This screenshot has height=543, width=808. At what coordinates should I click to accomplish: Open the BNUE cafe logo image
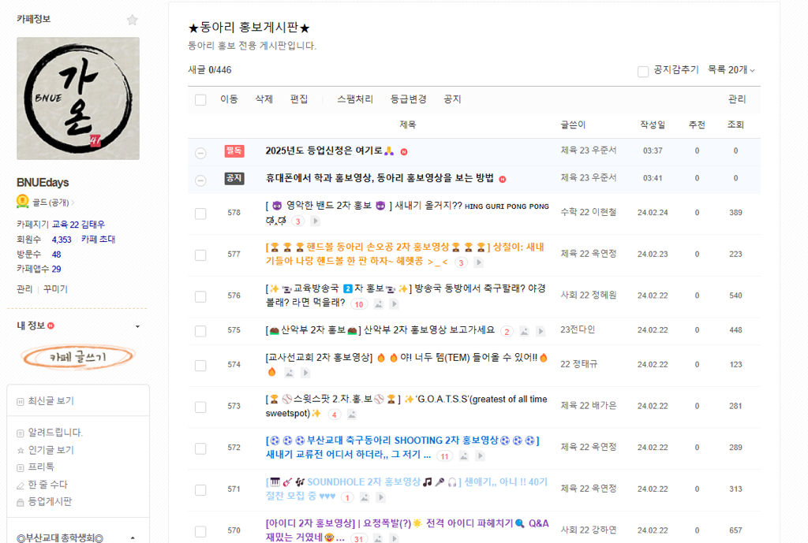coord(78,99)
